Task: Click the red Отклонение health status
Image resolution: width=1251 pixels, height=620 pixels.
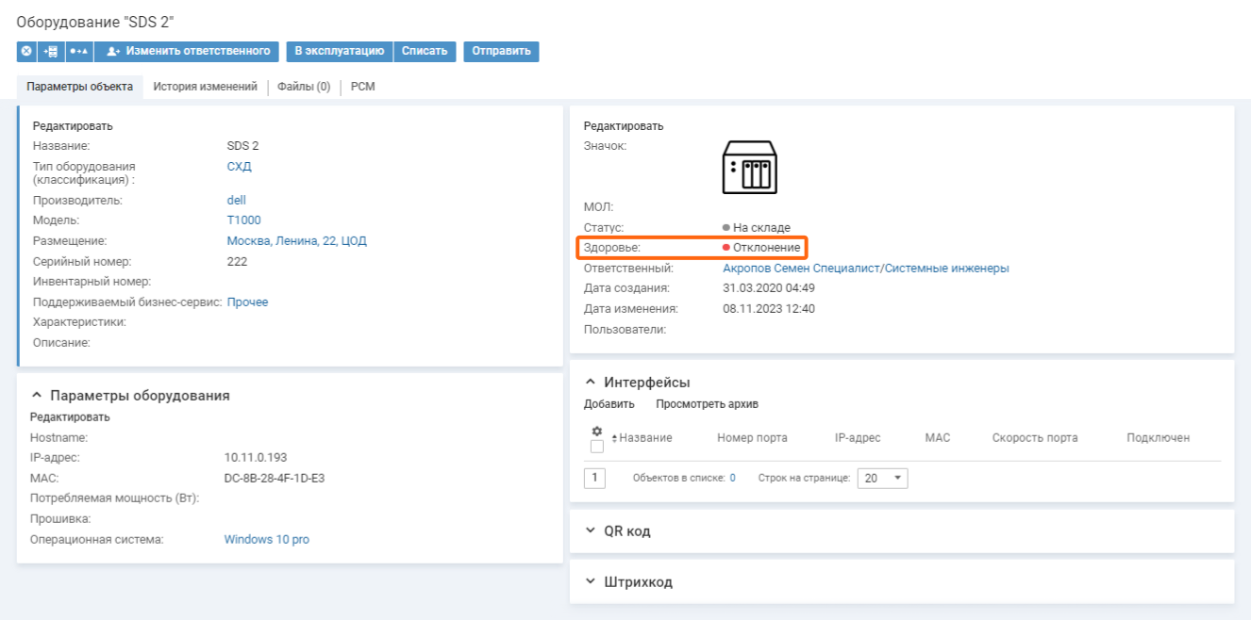Action: 760,248
